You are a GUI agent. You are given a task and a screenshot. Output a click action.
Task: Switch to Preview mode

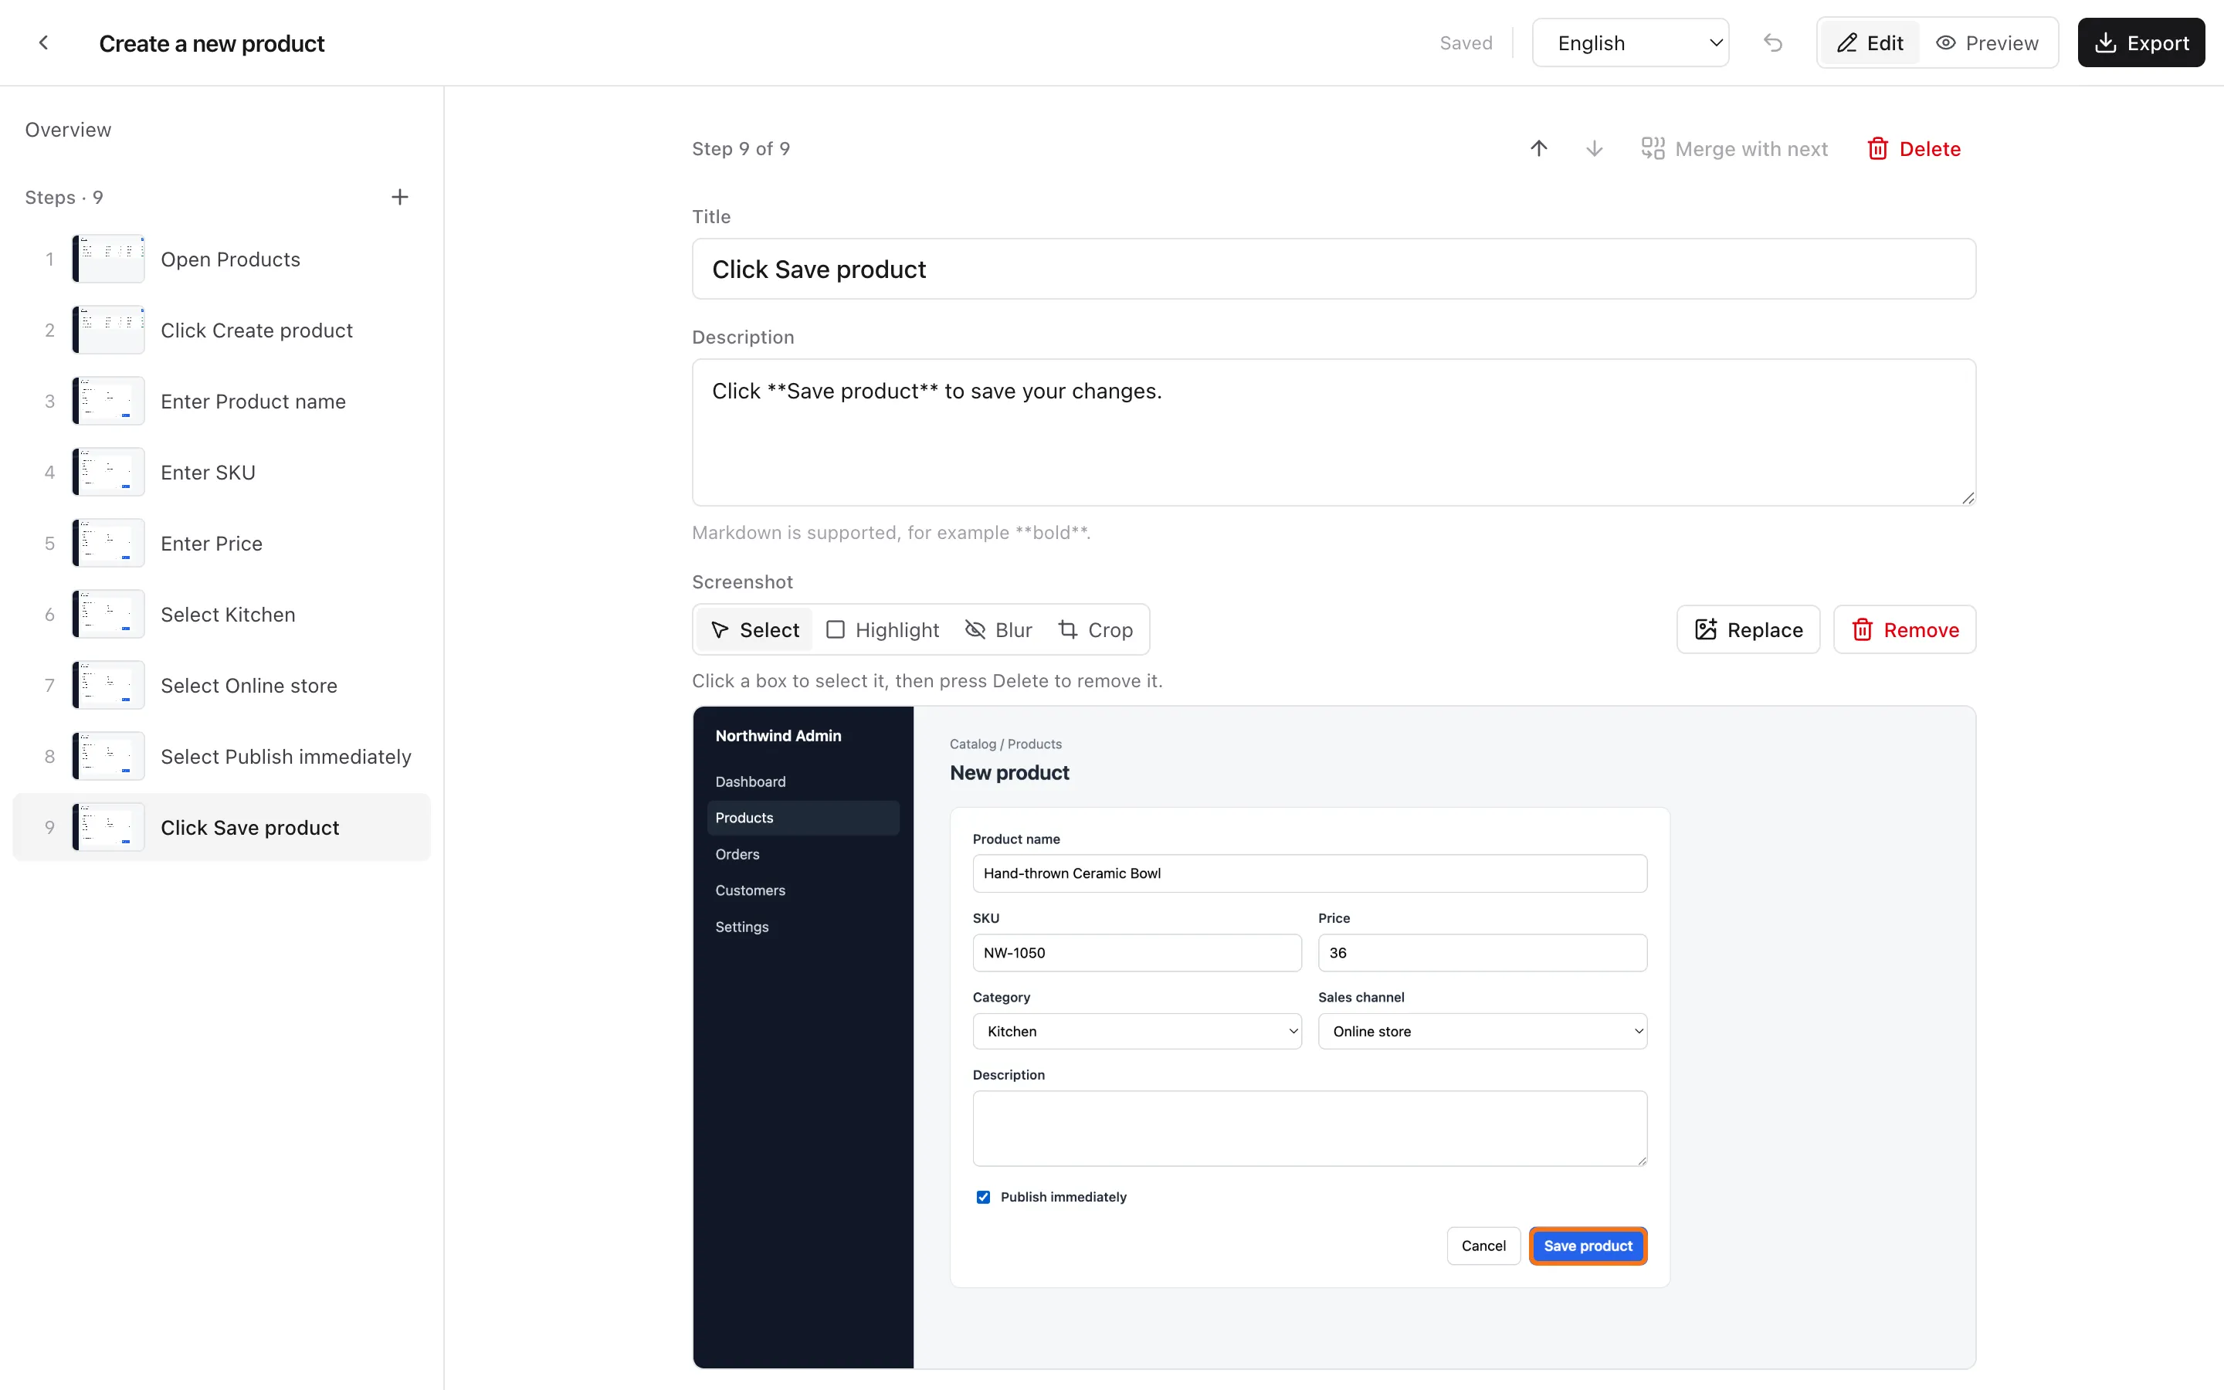pyautogui.click(x=1987, y=42)
